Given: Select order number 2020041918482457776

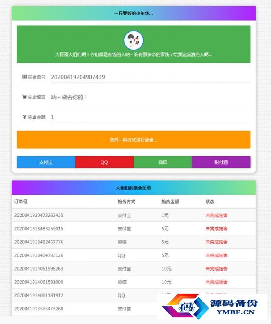Looking at the screenshot, I should click(39, 242).
